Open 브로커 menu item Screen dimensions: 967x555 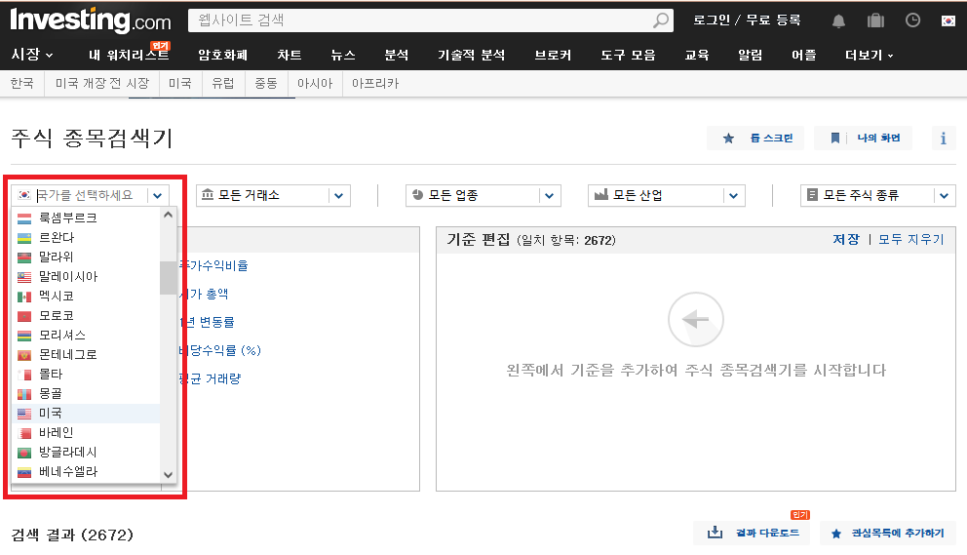(x=553, y=55)
